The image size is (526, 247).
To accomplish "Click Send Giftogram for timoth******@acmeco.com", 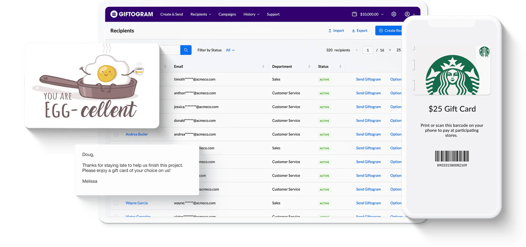I will point(368,79).
